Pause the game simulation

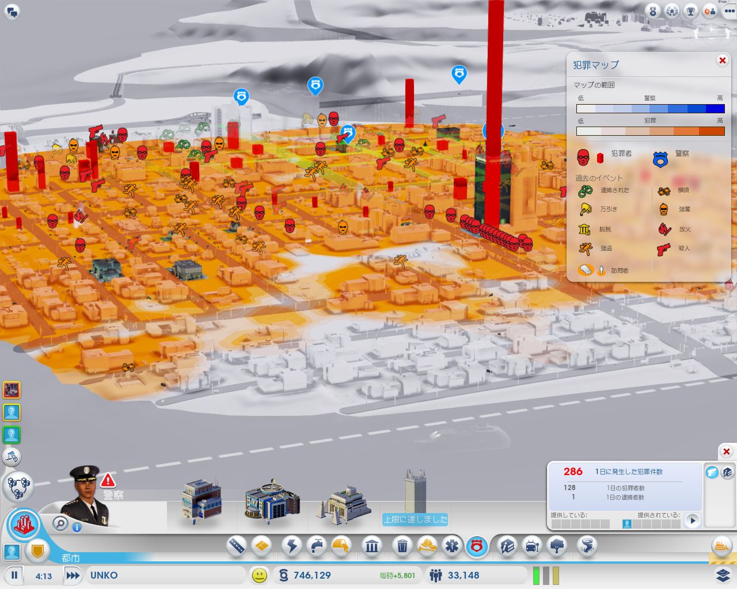(x=14, y=575)
